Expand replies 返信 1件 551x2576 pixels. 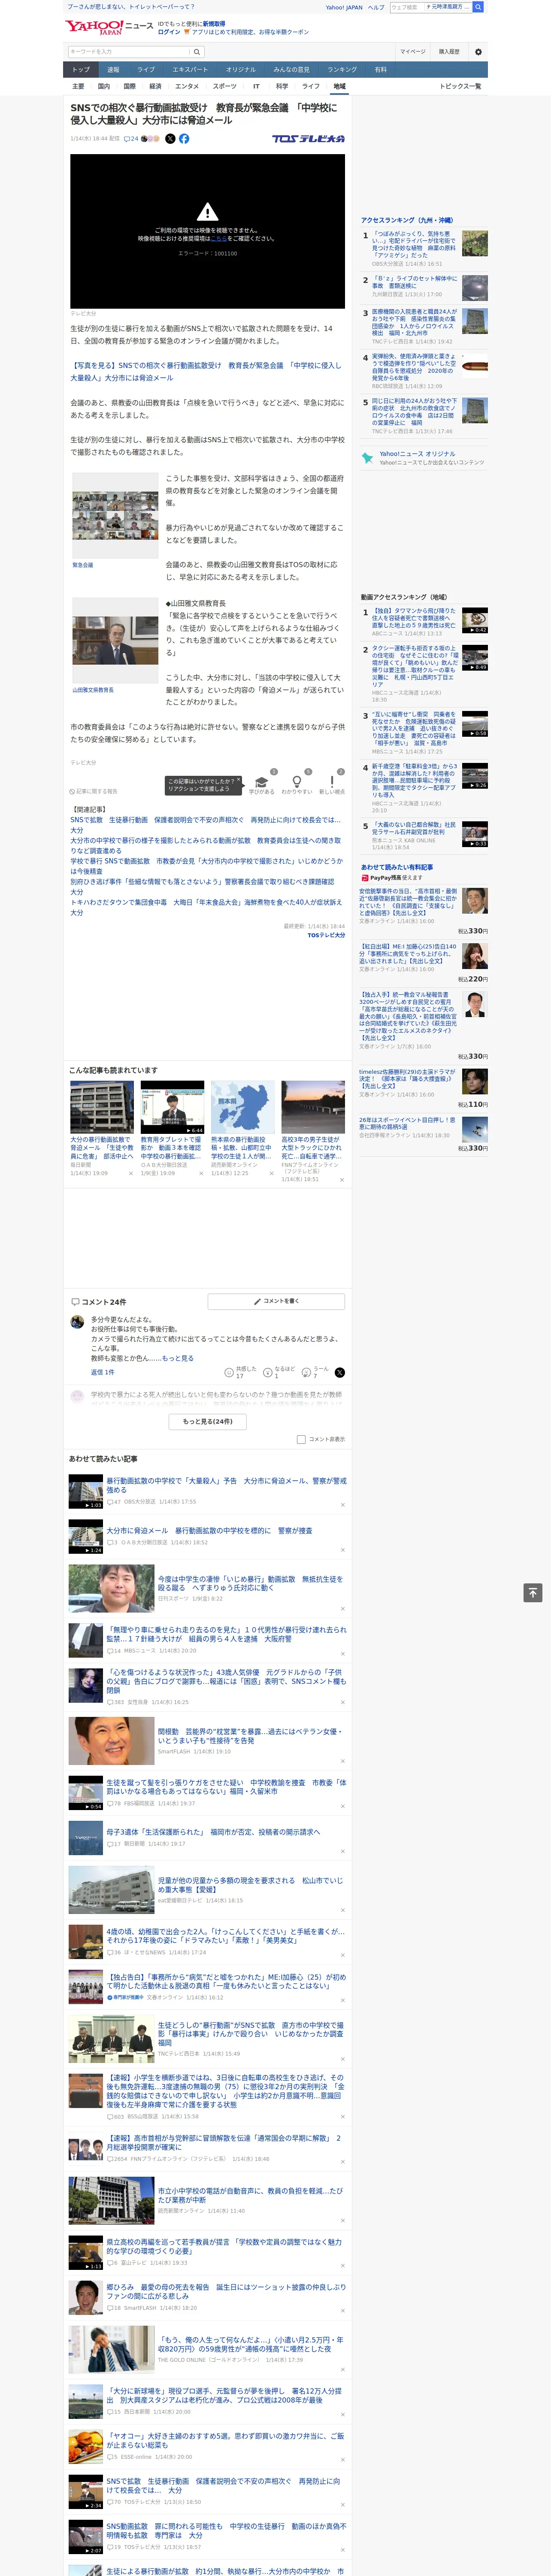[103, 1373]
